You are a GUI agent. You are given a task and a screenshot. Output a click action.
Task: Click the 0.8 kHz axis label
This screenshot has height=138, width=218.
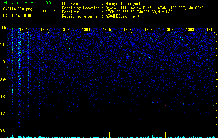pyautogui.click(x=3, y=97)
